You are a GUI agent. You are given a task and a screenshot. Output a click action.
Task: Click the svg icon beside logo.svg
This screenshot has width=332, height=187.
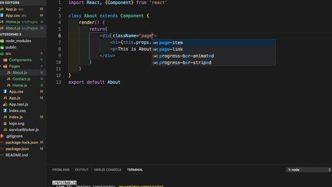(x=5, y=124)
